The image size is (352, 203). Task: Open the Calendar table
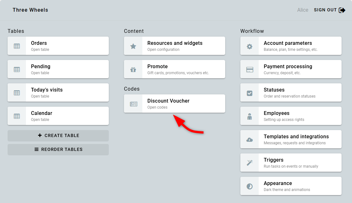(x=58, y=116)
